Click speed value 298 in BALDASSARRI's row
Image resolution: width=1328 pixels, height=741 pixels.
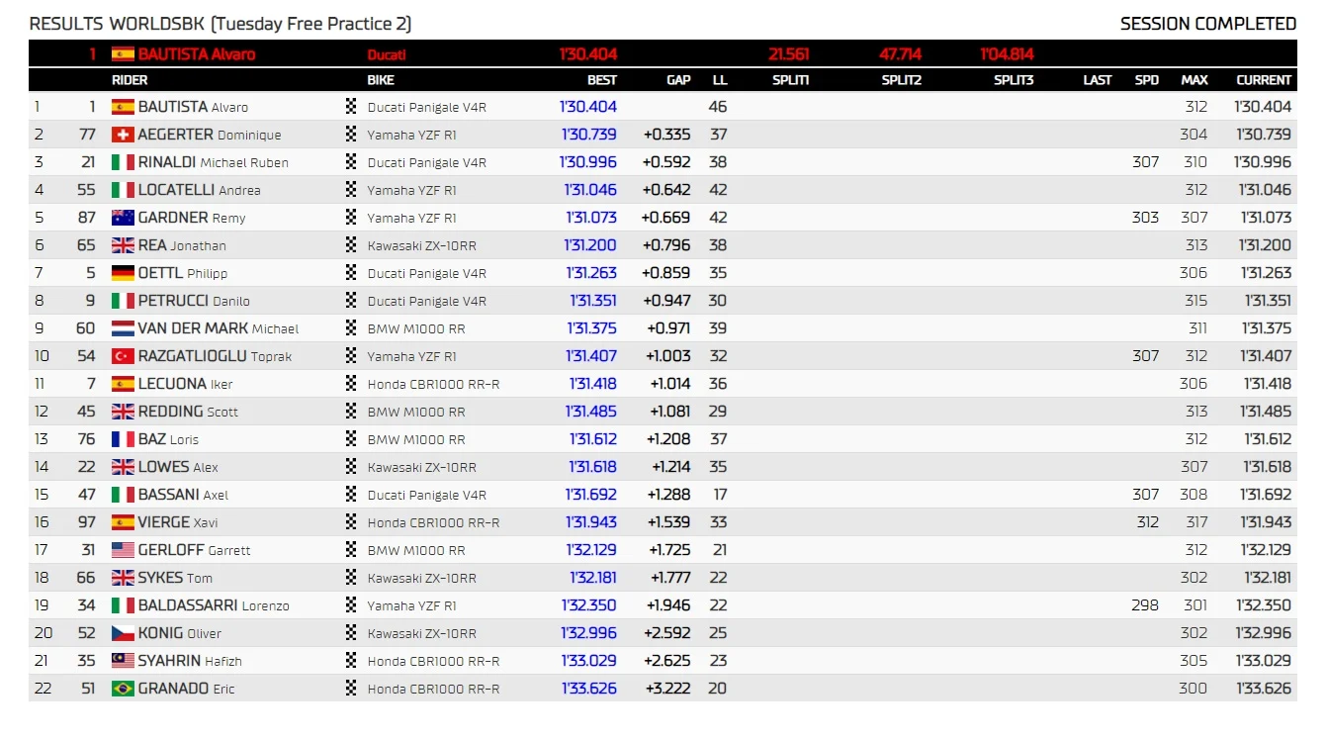1145,605
